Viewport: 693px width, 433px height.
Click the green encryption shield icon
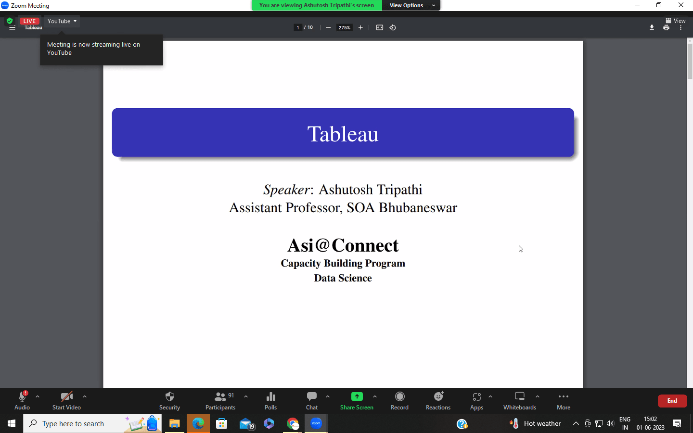click(x=10, y=21)
